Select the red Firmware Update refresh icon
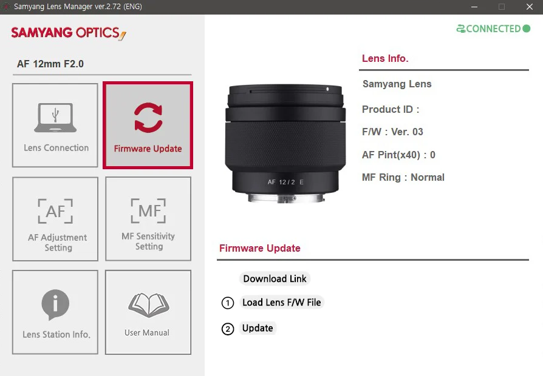This screenshot has height=376, width=543. click(148, 118)
